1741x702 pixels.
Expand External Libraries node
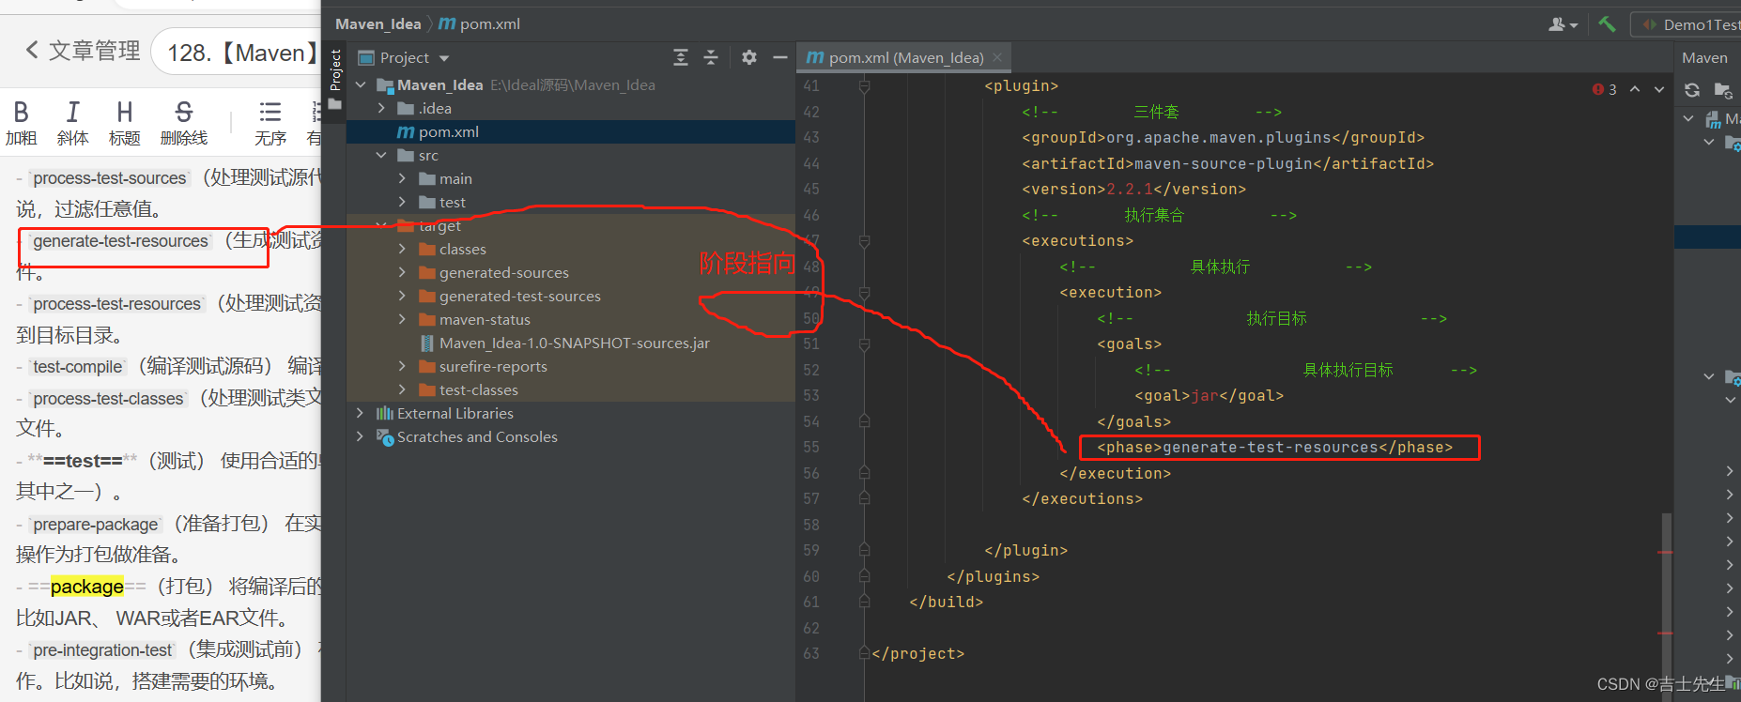(361, 414)
